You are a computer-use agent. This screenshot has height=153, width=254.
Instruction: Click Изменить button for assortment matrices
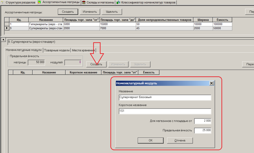point(90,12)
